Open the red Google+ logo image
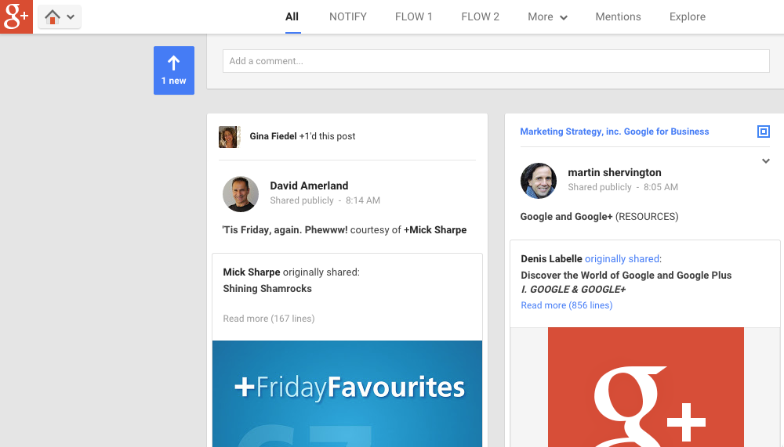Viewport: 784px width, 447px height. pos(645,387)
